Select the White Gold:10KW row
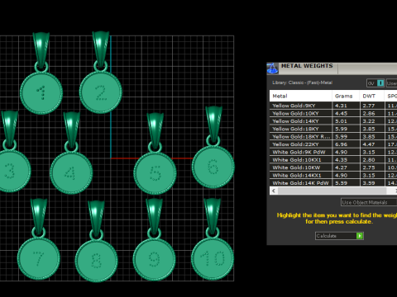 (333, 167)
